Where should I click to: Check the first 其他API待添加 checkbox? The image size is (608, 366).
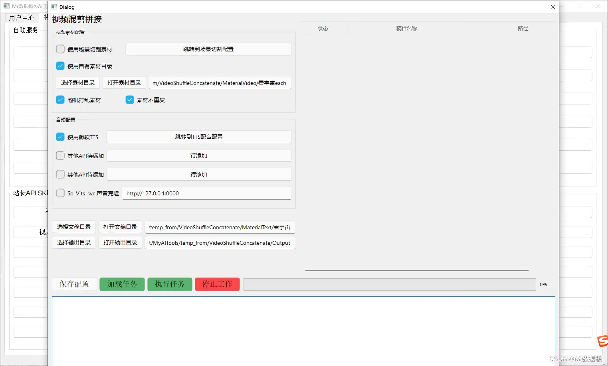pos(60,155)
